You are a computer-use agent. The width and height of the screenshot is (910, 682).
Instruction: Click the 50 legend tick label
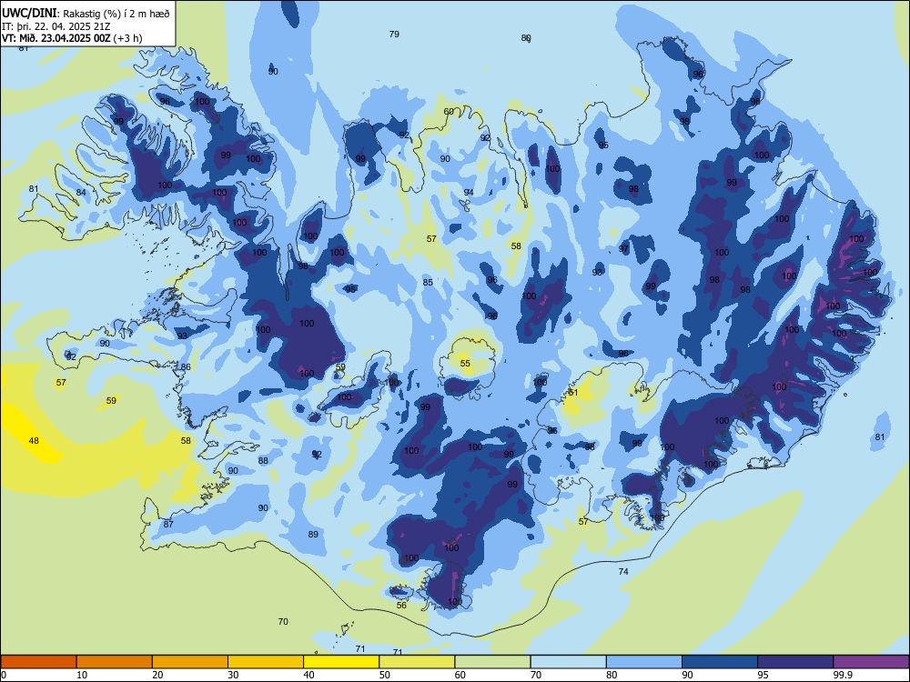pyautogui.click(x=385, y=675)
